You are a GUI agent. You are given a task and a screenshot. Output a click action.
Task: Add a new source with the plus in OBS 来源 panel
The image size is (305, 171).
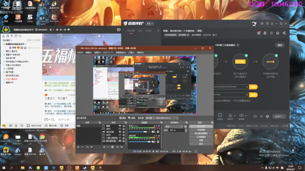pos(104,147)
